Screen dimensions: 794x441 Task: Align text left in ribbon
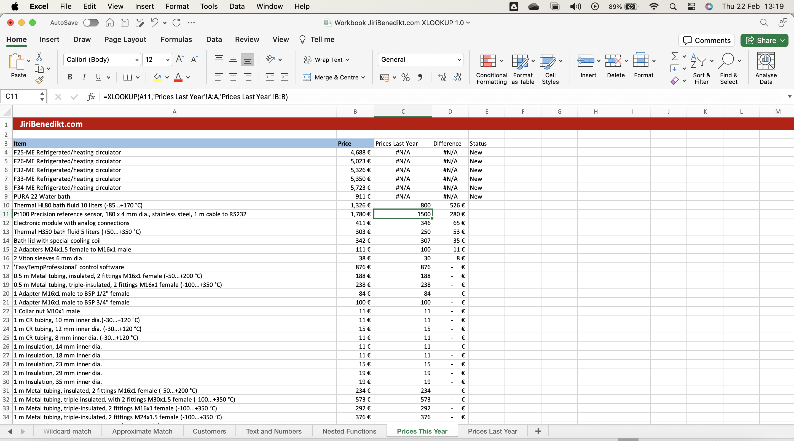click(219, 77)
